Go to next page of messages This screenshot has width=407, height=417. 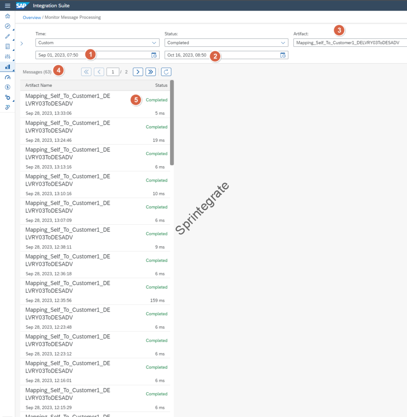(138, 72)
